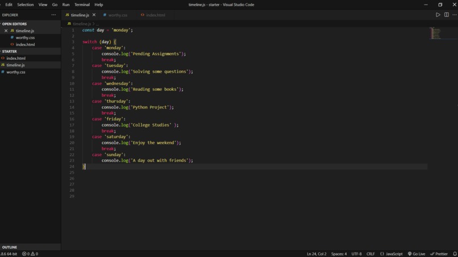
Task: Click 'Enjoy the weekend' string
Action: pyautogui.click(x=153, y=142)
